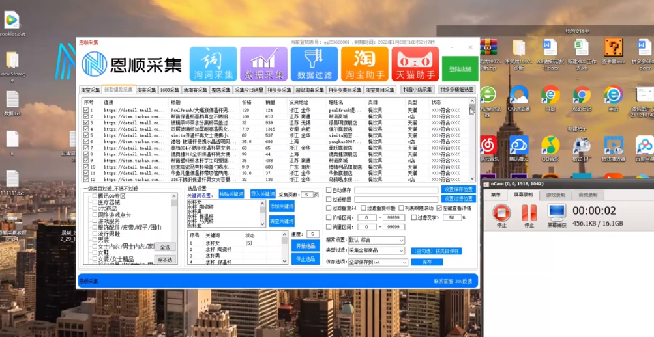Click results table vertical scrollbar
This screenshot has width=654, height=337.
pyautogui.click(x=472, y=139)
